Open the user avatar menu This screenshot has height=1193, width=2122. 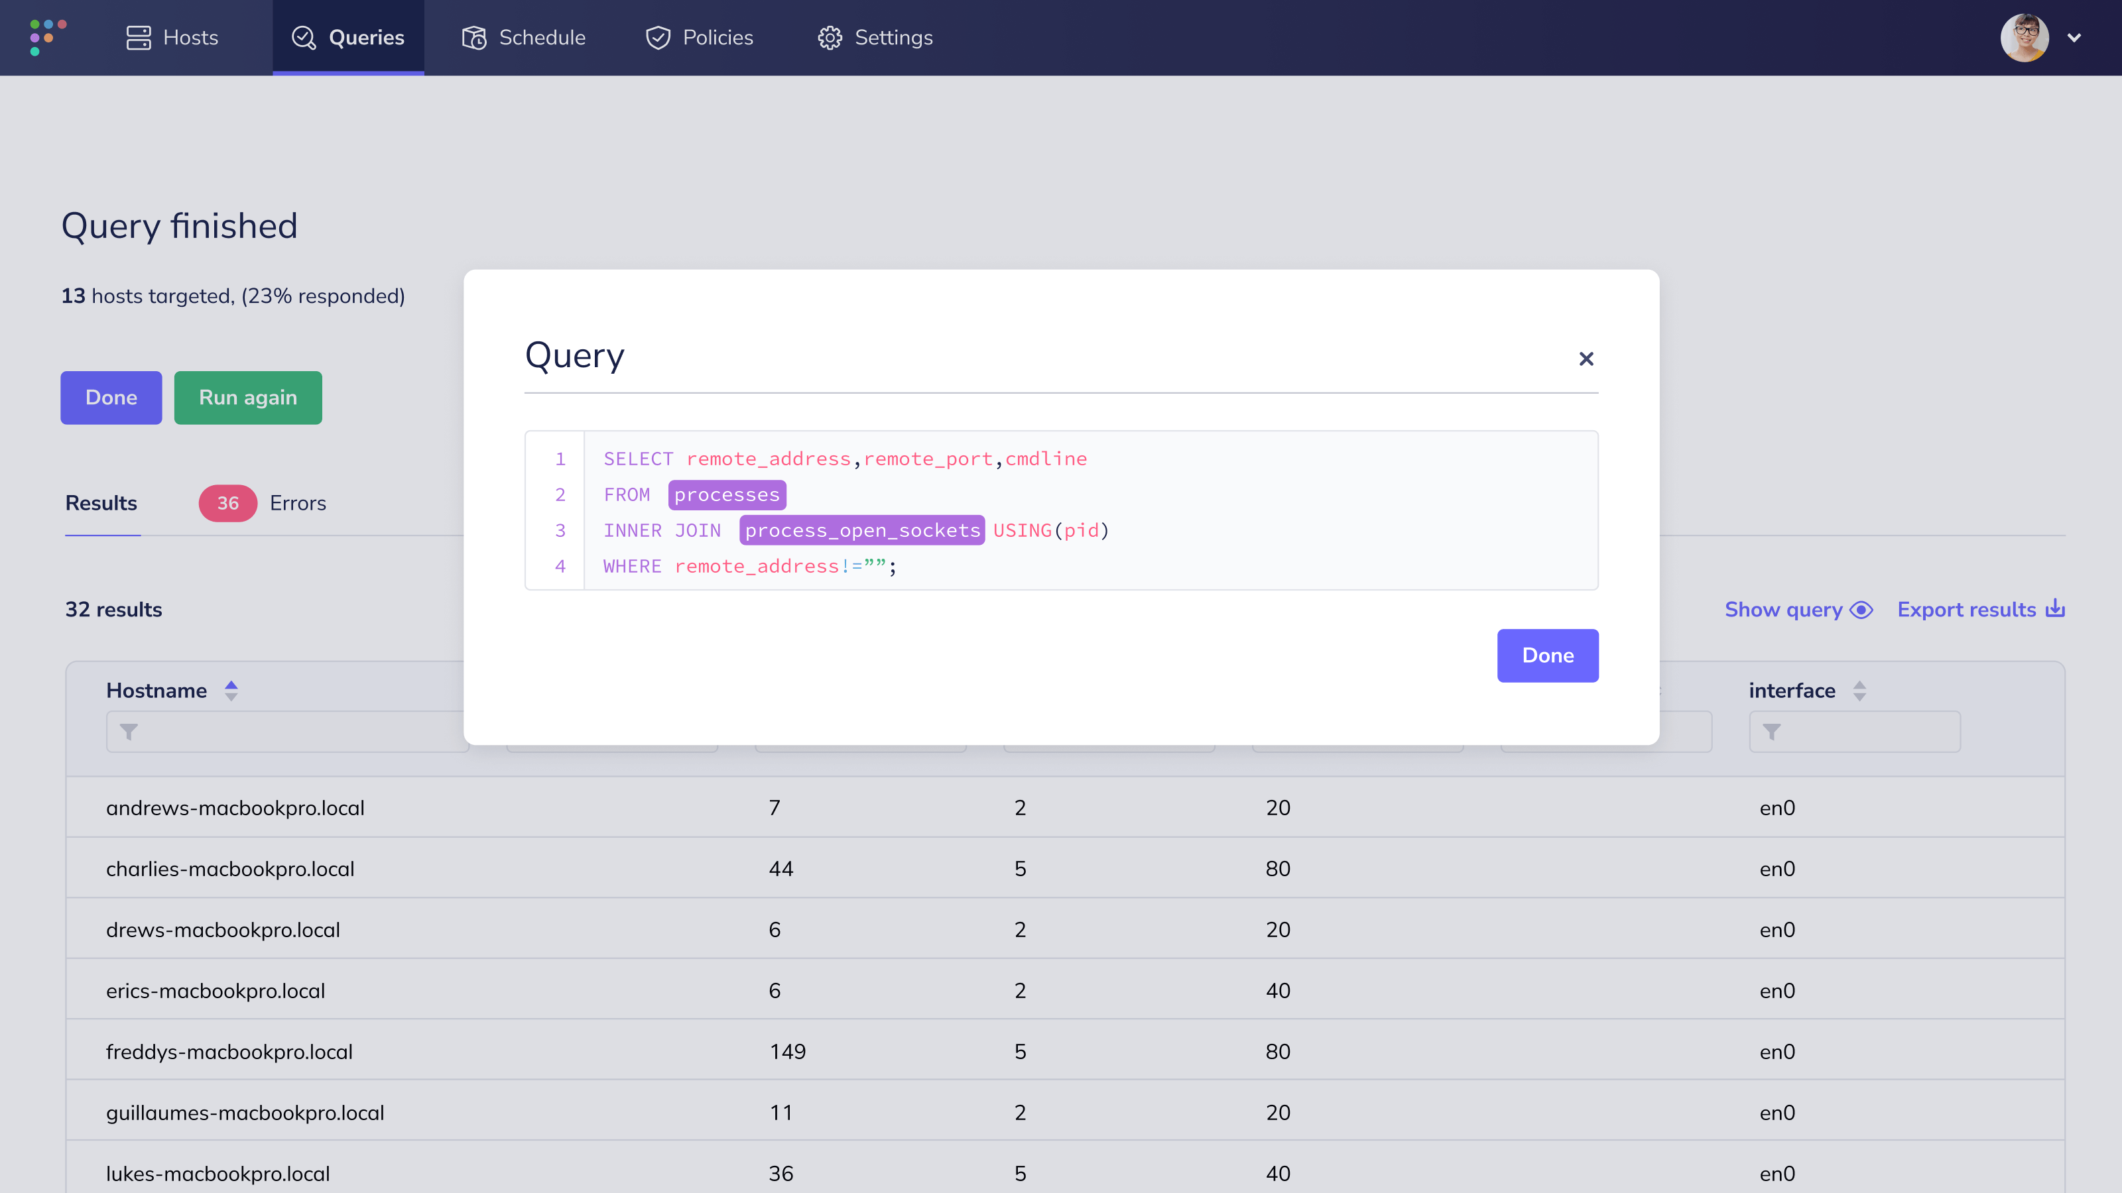click(x=2025, y=38)
